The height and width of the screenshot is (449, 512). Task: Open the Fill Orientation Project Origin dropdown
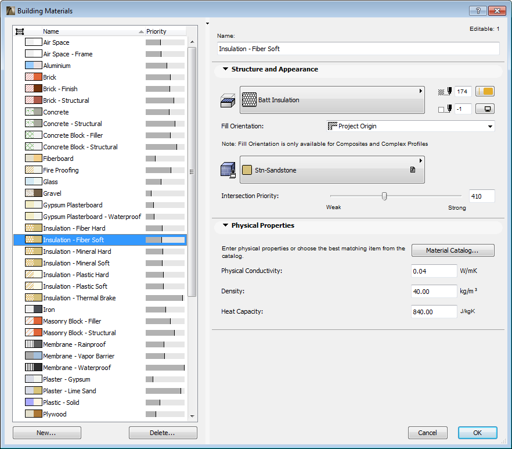(410, 126)
